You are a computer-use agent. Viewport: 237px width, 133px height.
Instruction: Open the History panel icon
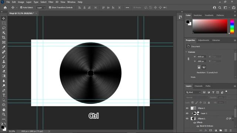(x=180, y=17)
